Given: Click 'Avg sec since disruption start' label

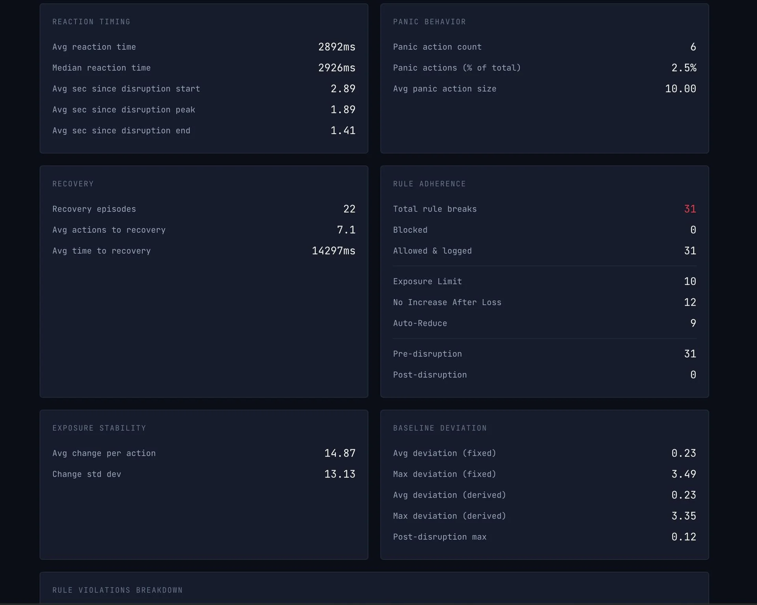Looking at the screenshot, I should coord(126,89).
